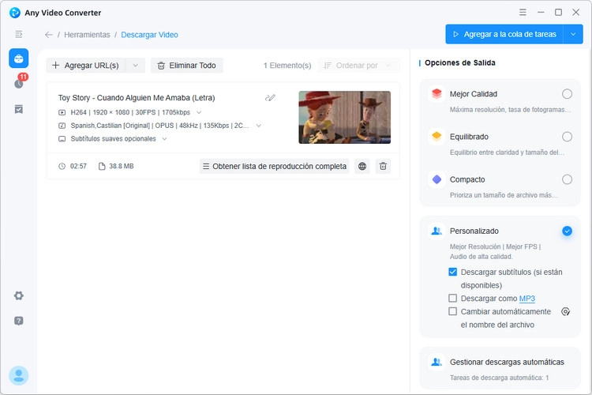
Task: Click the Toy Story video title text
Action: [137, 97]
